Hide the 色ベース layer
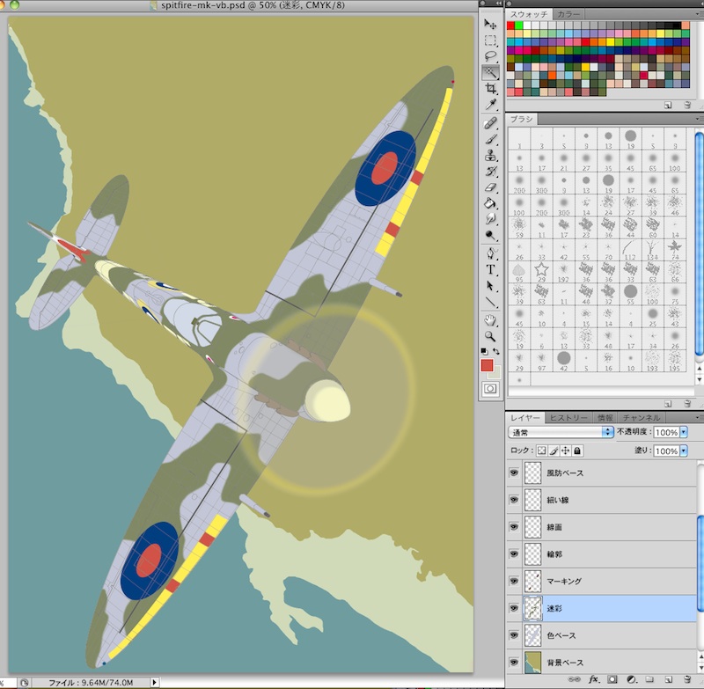704x689 pixels. [x=514, y=635]
